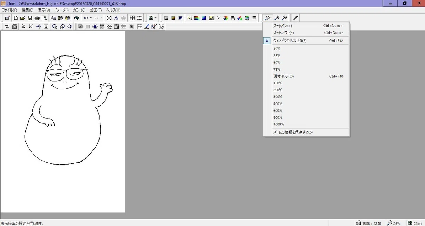Click the eyedropper color picker icon
The height and width of the screenshot is (226, 425).
click(x=296, y=18)
